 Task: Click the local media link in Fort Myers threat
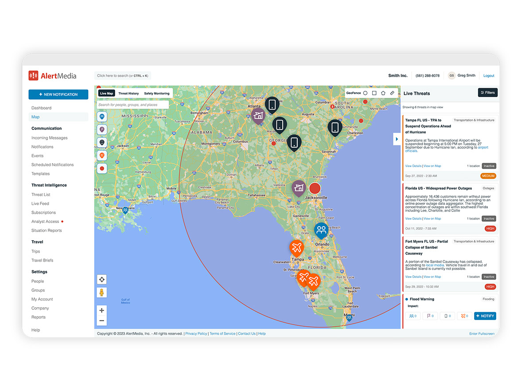pos(435,265)
